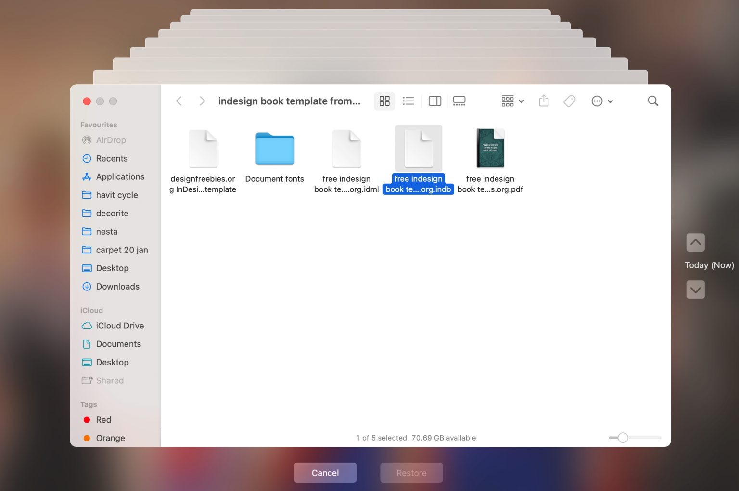Image resolution: width=739 pixels, height=491 pixels.
Task: Select AirDrop in the sidebar
Action: pos(111,140)
